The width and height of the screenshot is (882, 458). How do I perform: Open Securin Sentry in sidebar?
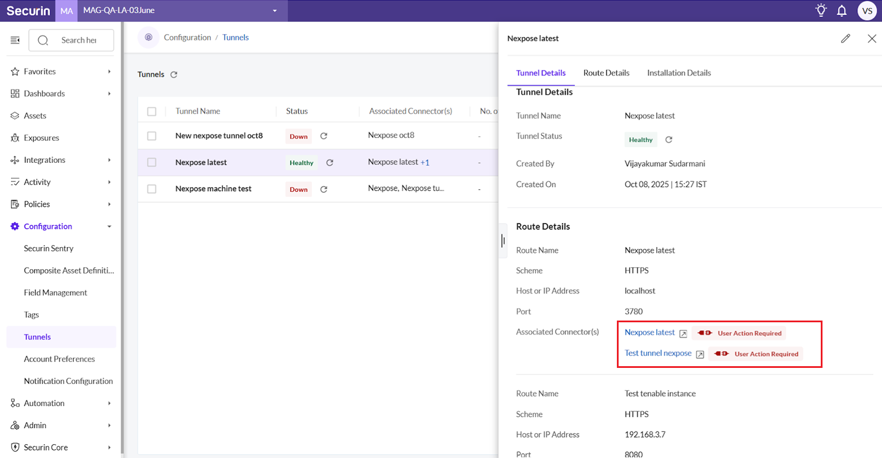49,248
